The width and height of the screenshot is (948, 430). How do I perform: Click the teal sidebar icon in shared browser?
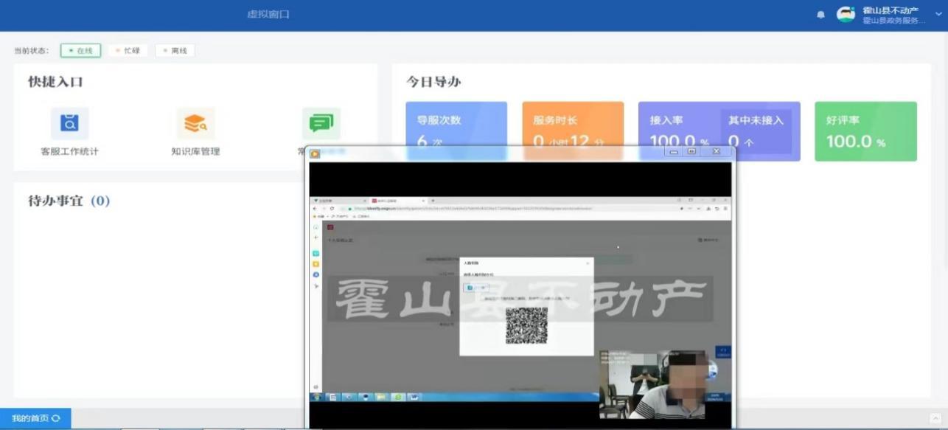pyautogui.click(x=316, y=254)
